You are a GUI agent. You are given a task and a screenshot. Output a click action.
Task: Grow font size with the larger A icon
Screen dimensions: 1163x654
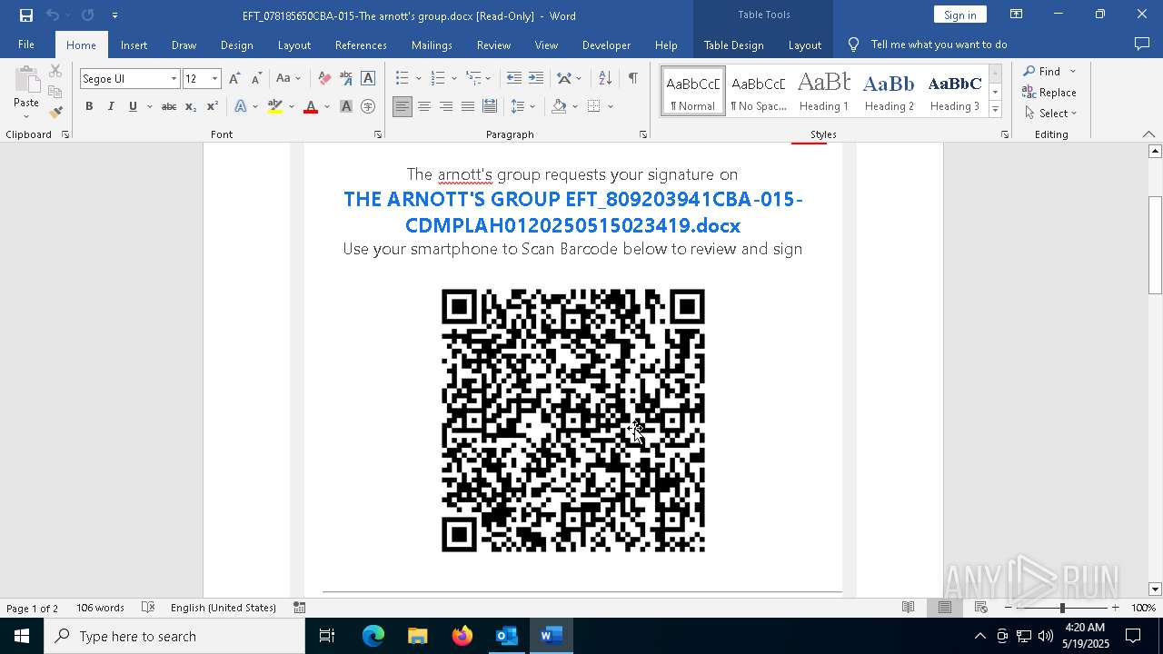(x=235, y=79)
